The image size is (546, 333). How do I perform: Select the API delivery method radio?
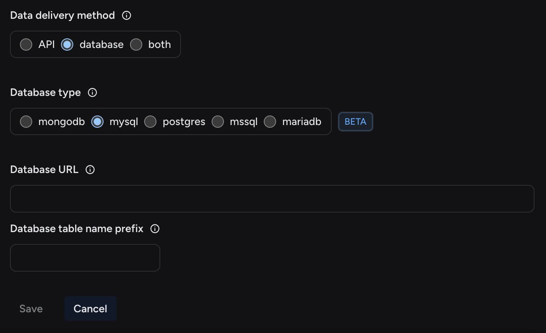[x=26, y=45]
